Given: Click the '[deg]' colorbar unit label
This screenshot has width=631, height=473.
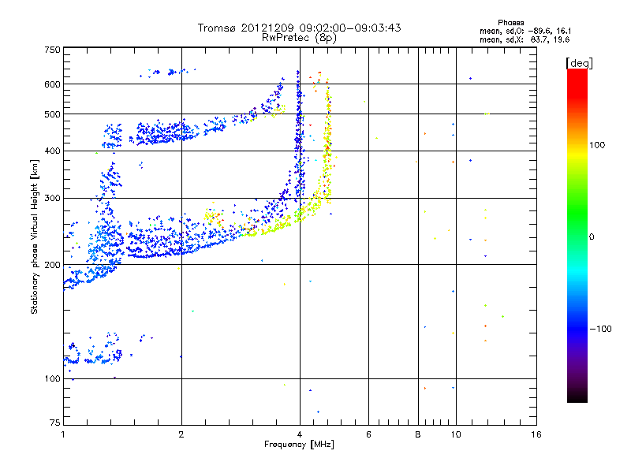Looking at the screenshot, I should pos(579,63).
